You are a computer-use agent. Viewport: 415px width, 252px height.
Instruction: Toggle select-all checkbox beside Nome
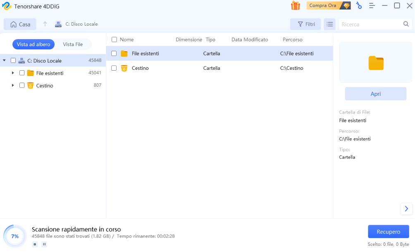click(x=114, y=40)
